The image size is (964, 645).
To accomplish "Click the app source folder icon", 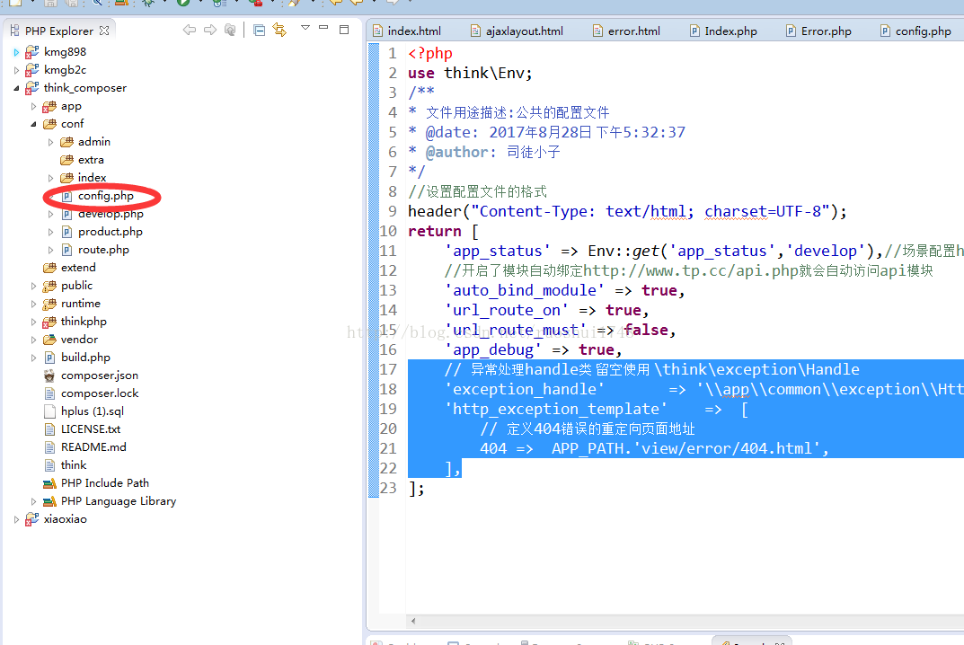I will (x=49, y=106).
